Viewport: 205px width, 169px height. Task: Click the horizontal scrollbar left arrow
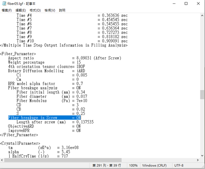click(2, 160)
